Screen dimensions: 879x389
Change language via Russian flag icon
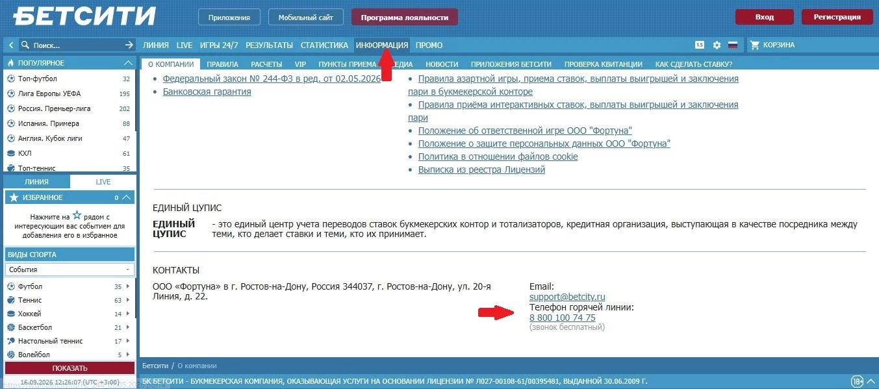click(733, 45)
